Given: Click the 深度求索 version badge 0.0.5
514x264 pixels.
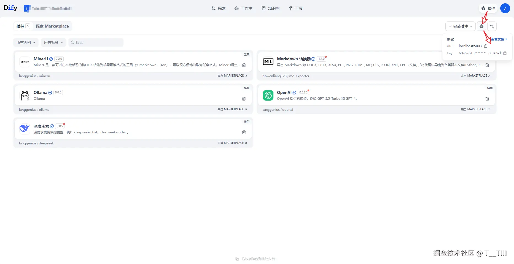Looking at the screenshot, I should click(x=60, y=126).
